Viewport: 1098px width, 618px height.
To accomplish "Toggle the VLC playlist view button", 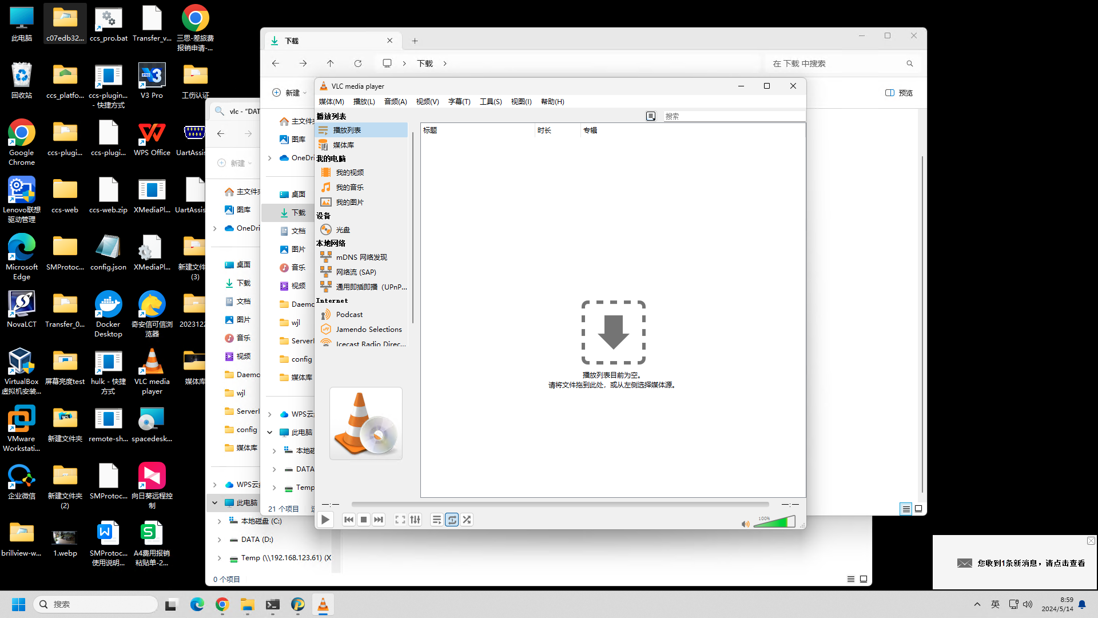I will pos(437,520).
